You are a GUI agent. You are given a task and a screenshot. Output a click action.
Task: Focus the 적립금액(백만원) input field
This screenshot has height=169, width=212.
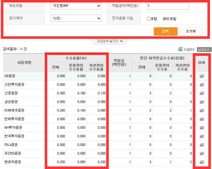click(x=168, y=6)
